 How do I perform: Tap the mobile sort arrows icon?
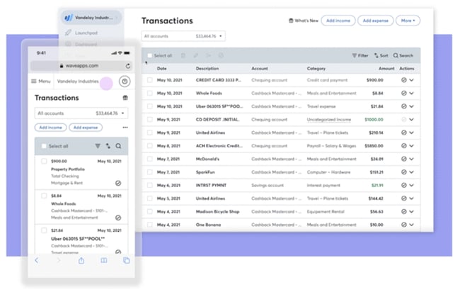pos(108,146)
